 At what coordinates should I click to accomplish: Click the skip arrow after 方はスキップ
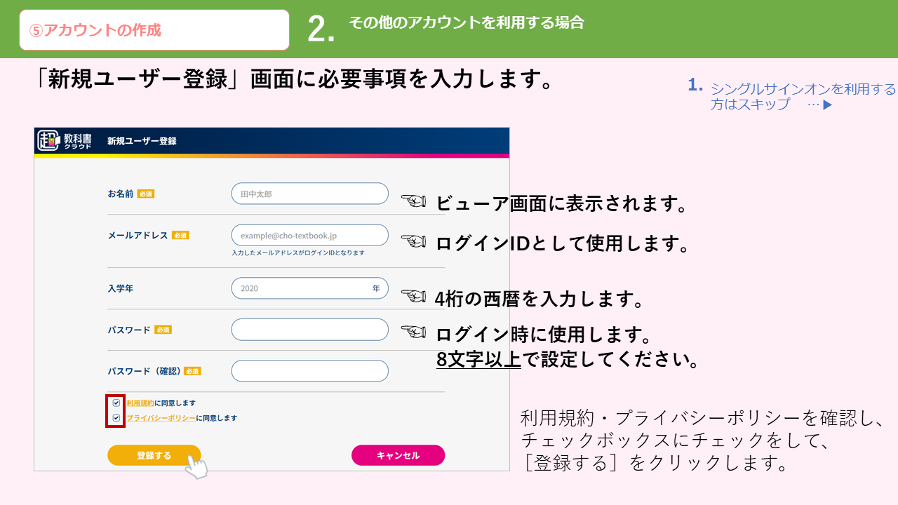pos(827,105)
